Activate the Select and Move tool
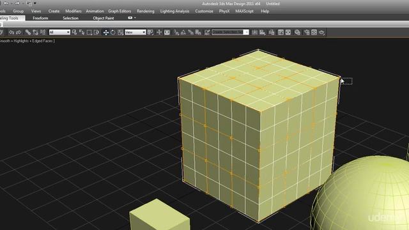This screenshot has width=409, height=230. [105, 33]
